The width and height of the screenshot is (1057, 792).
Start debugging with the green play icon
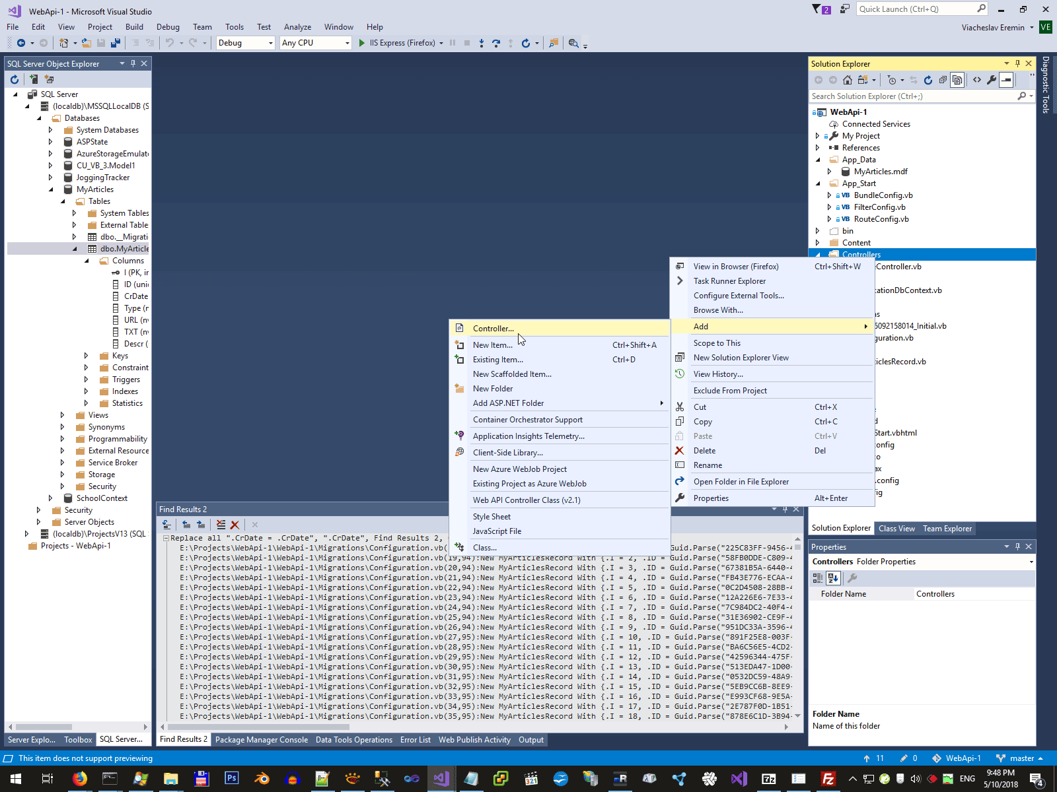pos(361,43)
